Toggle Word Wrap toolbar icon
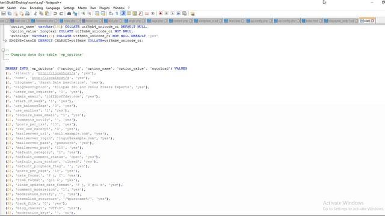 [x=111, y=13]
